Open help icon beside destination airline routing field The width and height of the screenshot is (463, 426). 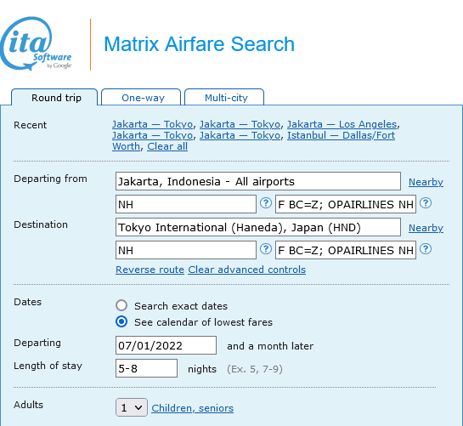266,249
